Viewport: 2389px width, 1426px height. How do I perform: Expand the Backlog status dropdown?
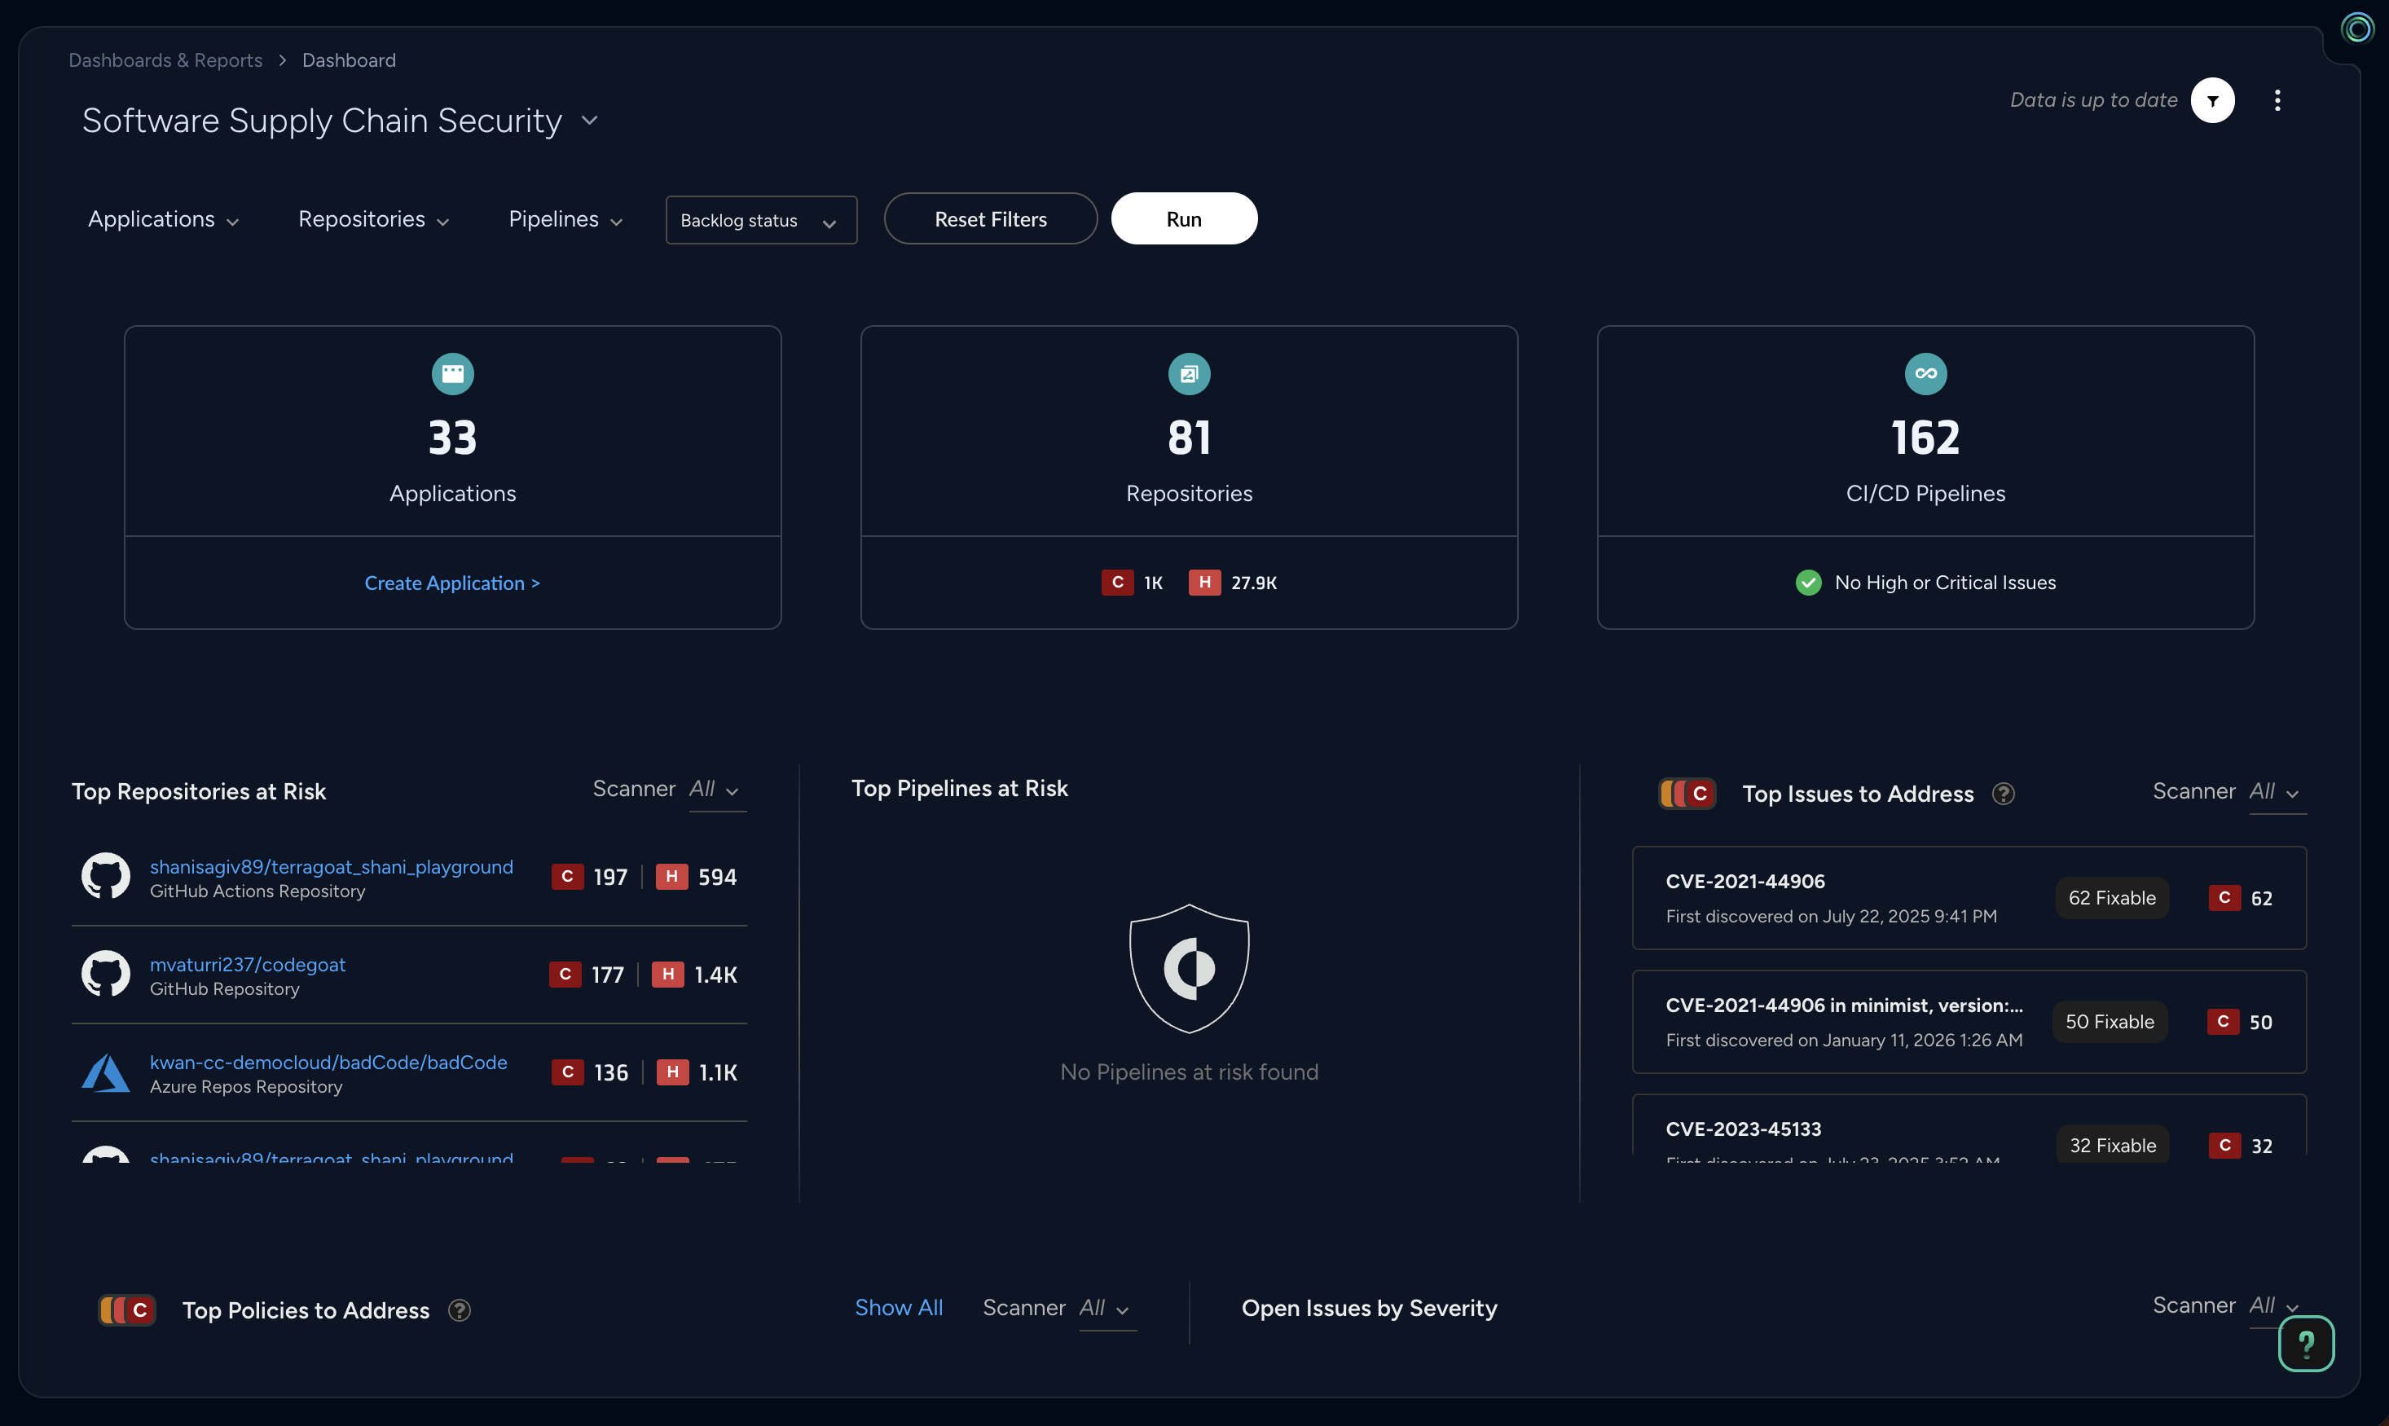tap(760, 220)
